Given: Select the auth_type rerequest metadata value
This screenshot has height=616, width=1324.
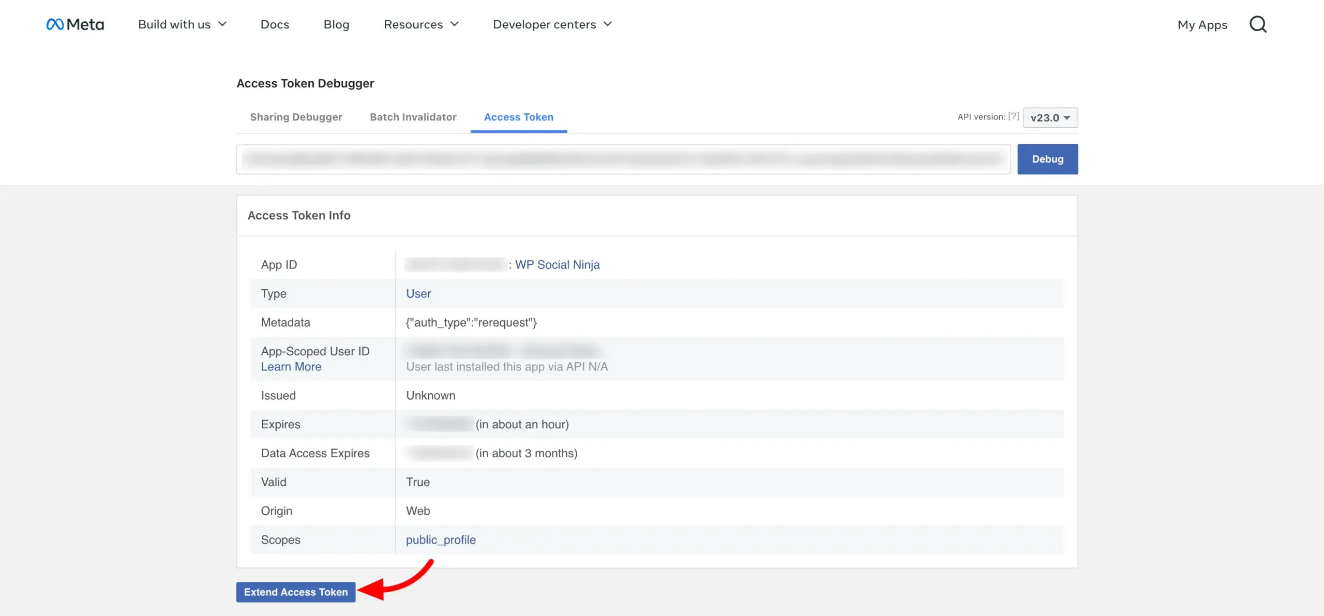Looking at the screenshot, I should 471,323.
